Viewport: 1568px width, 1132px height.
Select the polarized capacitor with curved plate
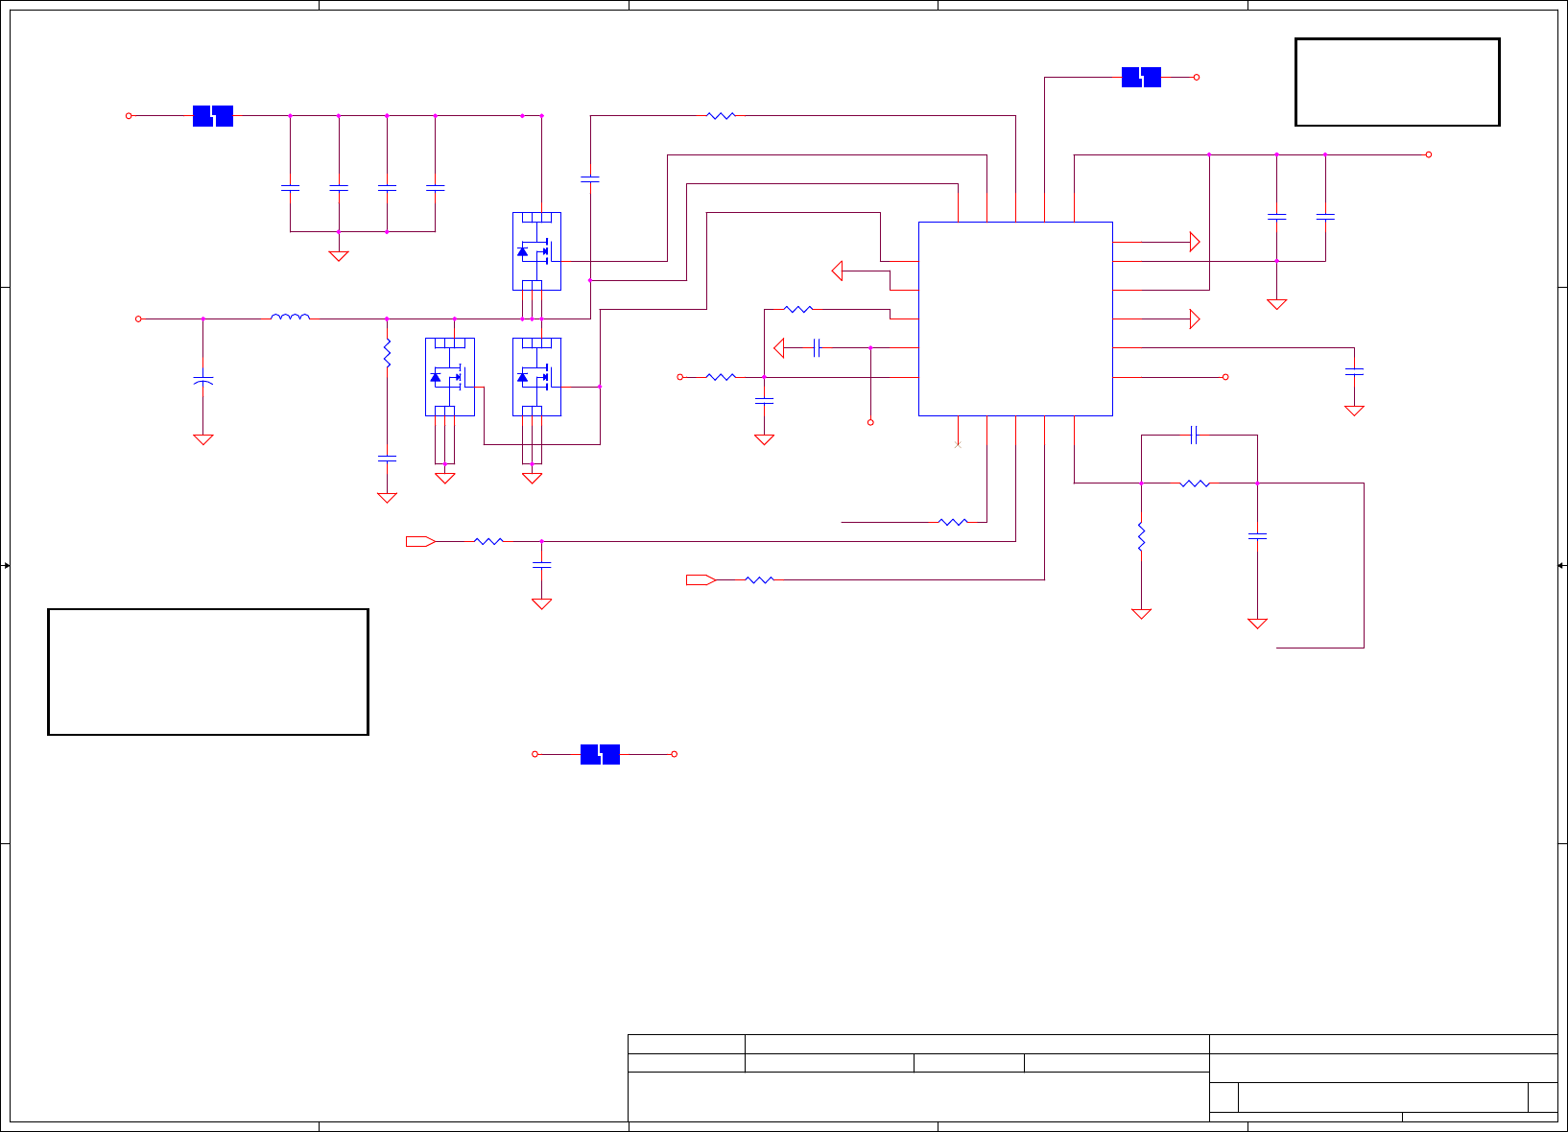tap(202, 382)
